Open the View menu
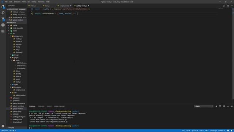 [x=24, y=2]
